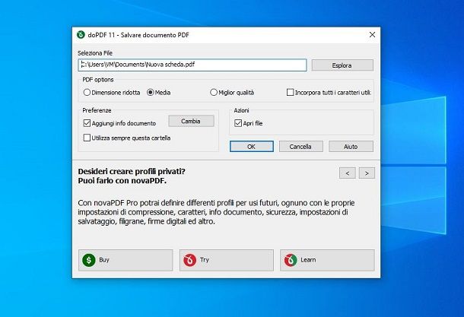Screen dimensions: 464x317
Task: Click the 'Puoi farlo con novaPDF.' text
Action: pyautogui.click(x=122, y=180)
